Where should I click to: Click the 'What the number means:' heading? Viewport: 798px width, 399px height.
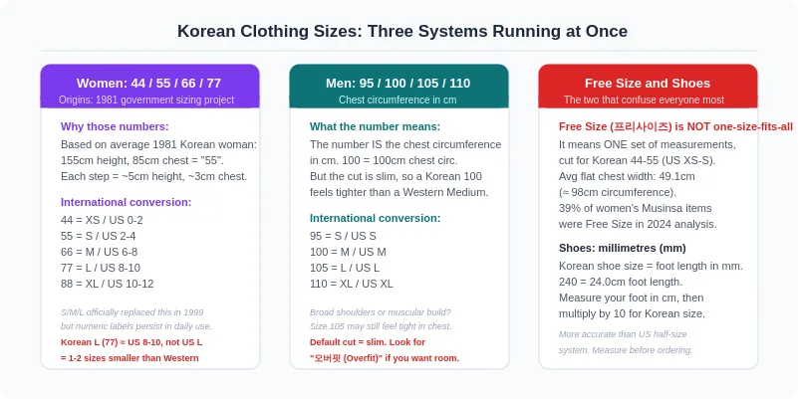375,126
